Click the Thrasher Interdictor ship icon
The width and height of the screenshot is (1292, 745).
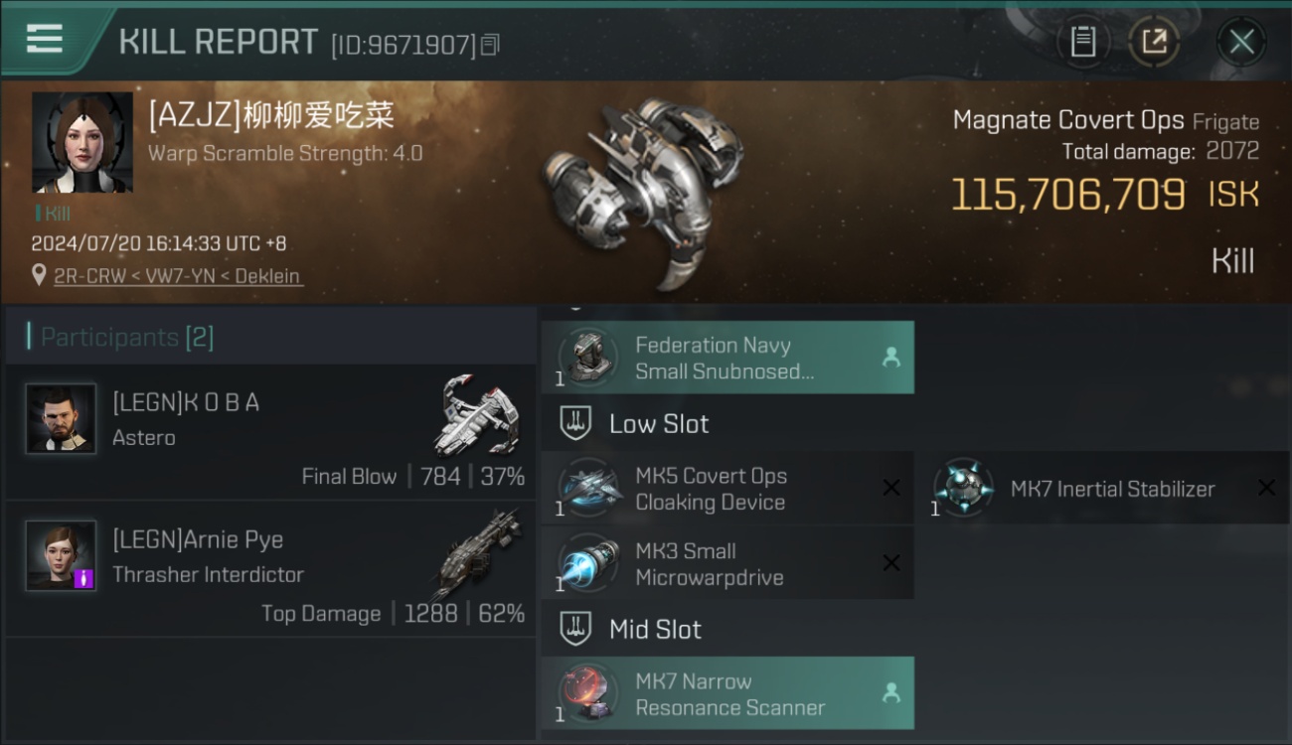pyautogui.click(x=478, y=554)
